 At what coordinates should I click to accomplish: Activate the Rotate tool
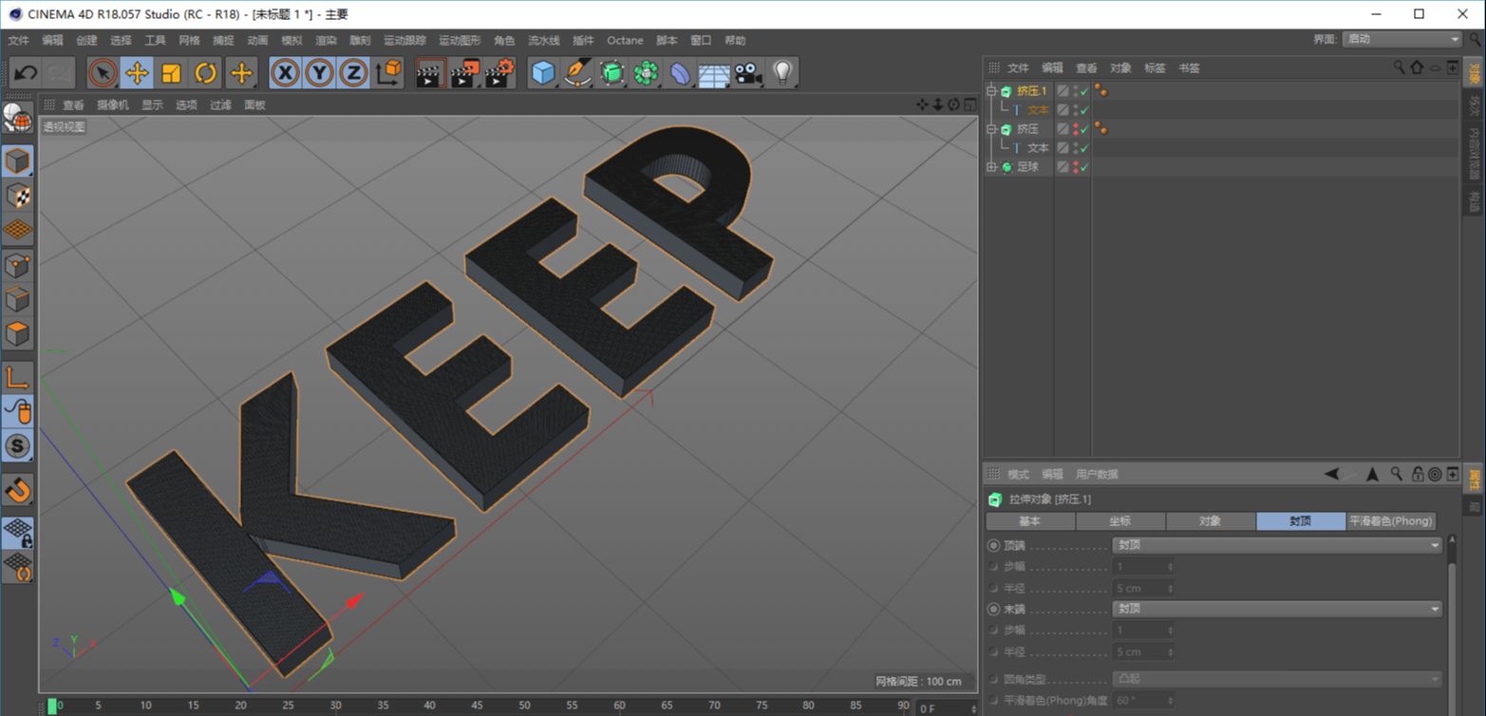click(205, 72)
